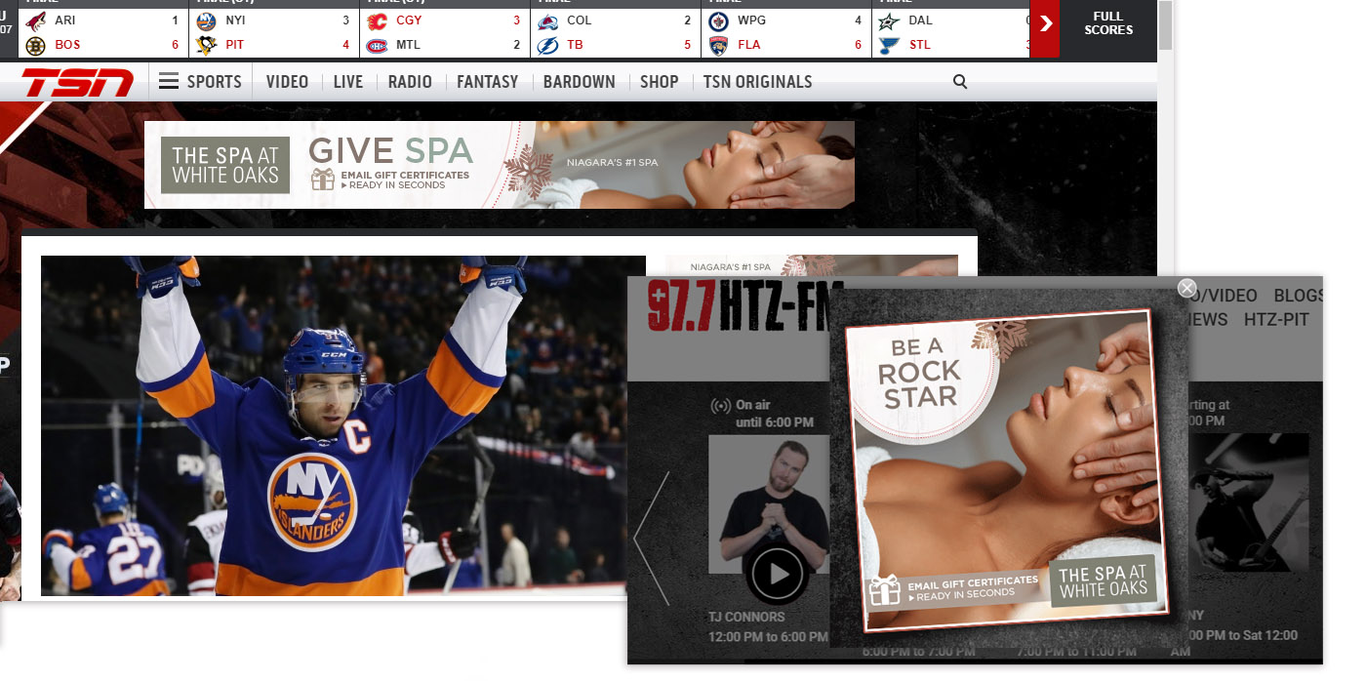Close the HTZ-FM popup overlay
Viewport: 1366px width, 681px height.
click(1186, 288)
